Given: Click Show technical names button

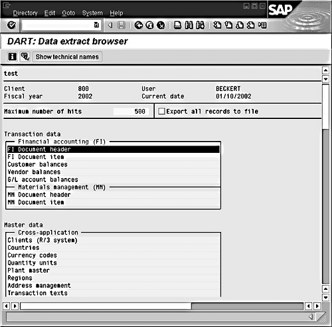Looking at the screenshot, I should tap(67, 57).
